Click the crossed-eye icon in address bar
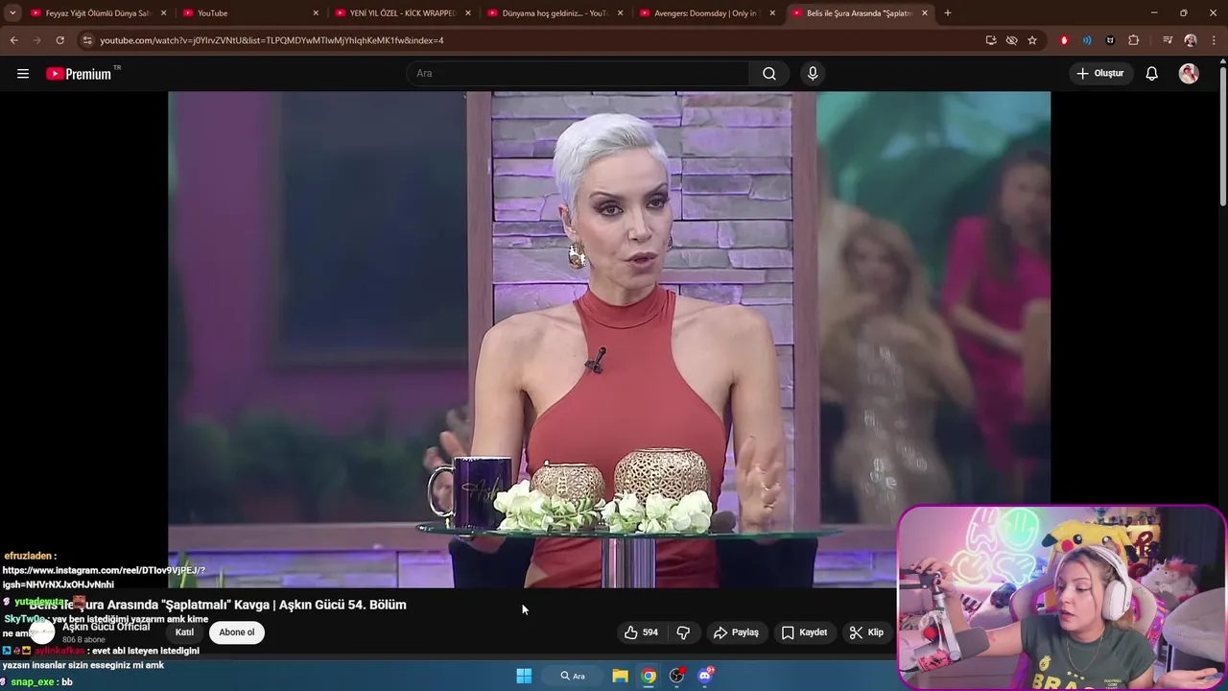1228x691 pixels. tap(1011, 40)
